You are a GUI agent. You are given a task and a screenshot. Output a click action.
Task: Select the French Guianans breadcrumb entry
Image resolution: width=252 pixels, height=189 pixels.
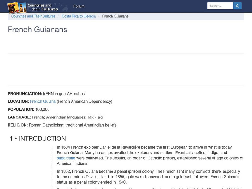pyautogui.click(x=115, y=16)
